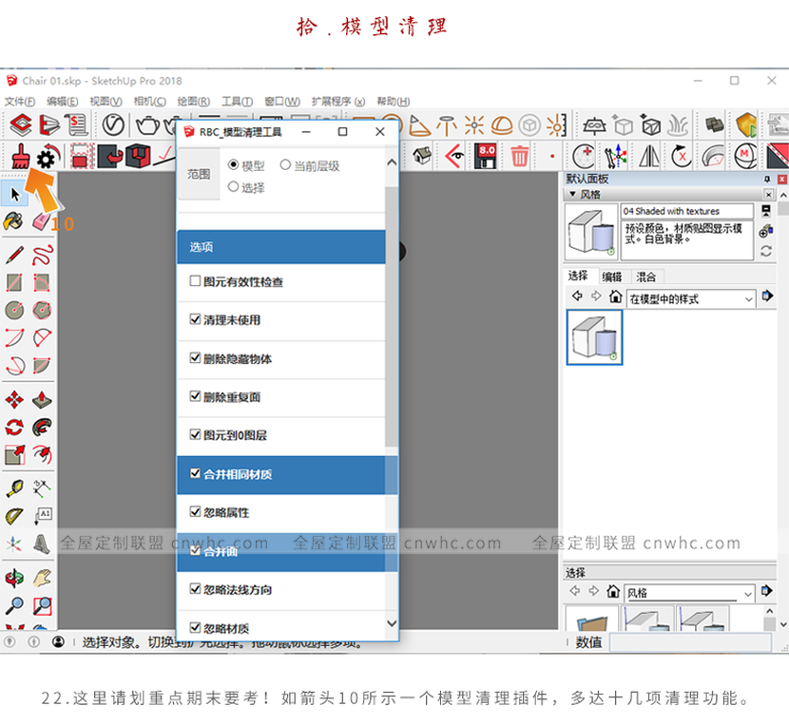The image size is (789, 725).
Task: Select the 模型 scope radio button
Action: pos(233,164)
